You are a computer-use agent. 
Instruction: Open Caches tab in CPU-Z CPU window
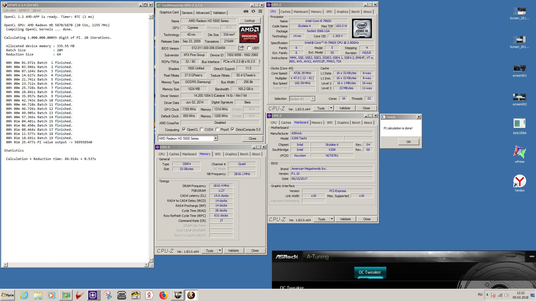coord(286,12)
